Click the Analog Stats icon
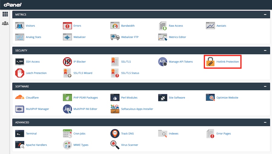272x154 pixels. pyautogui.click(x=20, y=37)
